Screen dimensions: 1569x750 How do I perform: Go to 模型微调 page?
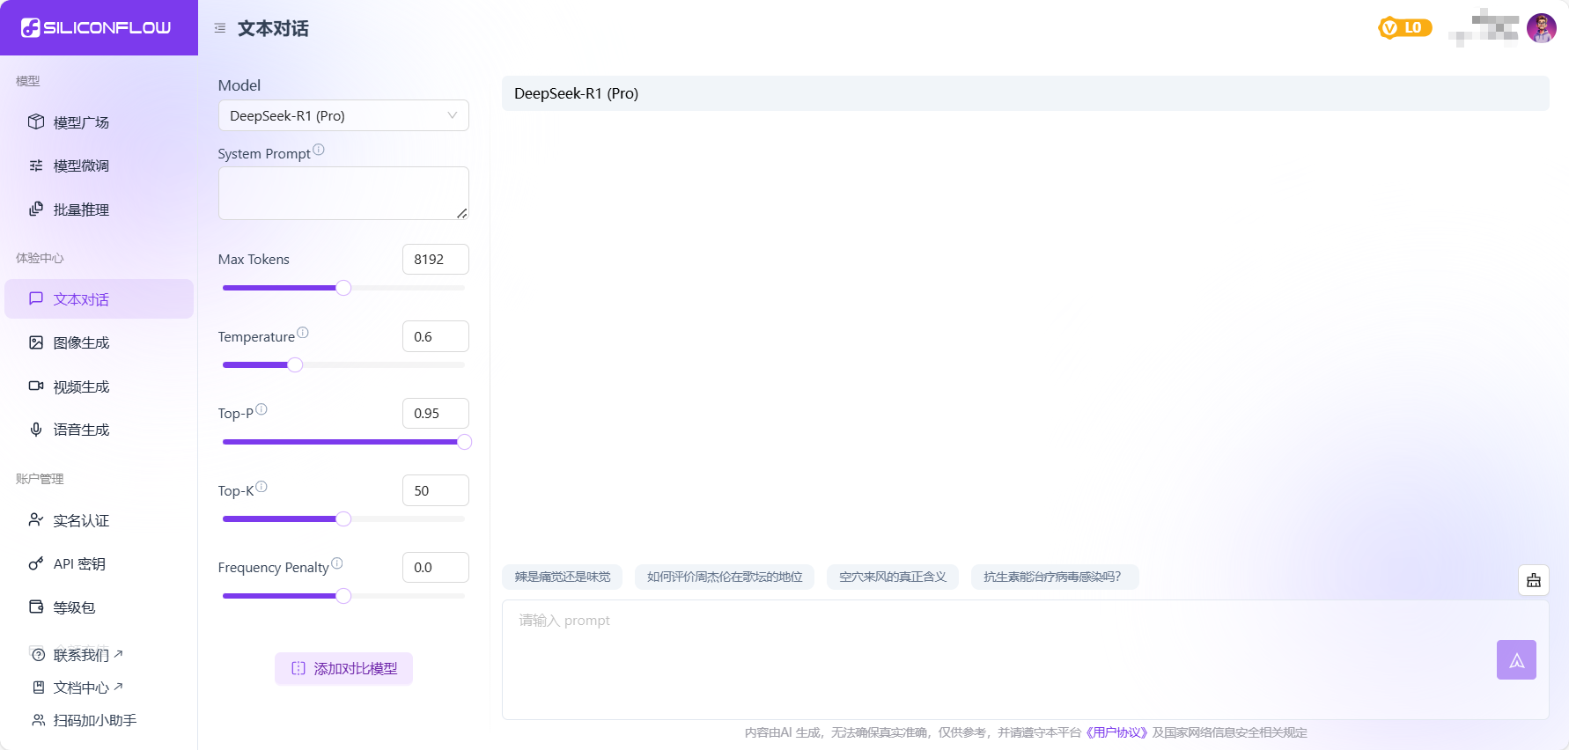pyautogui.click(x=99, y=165)
